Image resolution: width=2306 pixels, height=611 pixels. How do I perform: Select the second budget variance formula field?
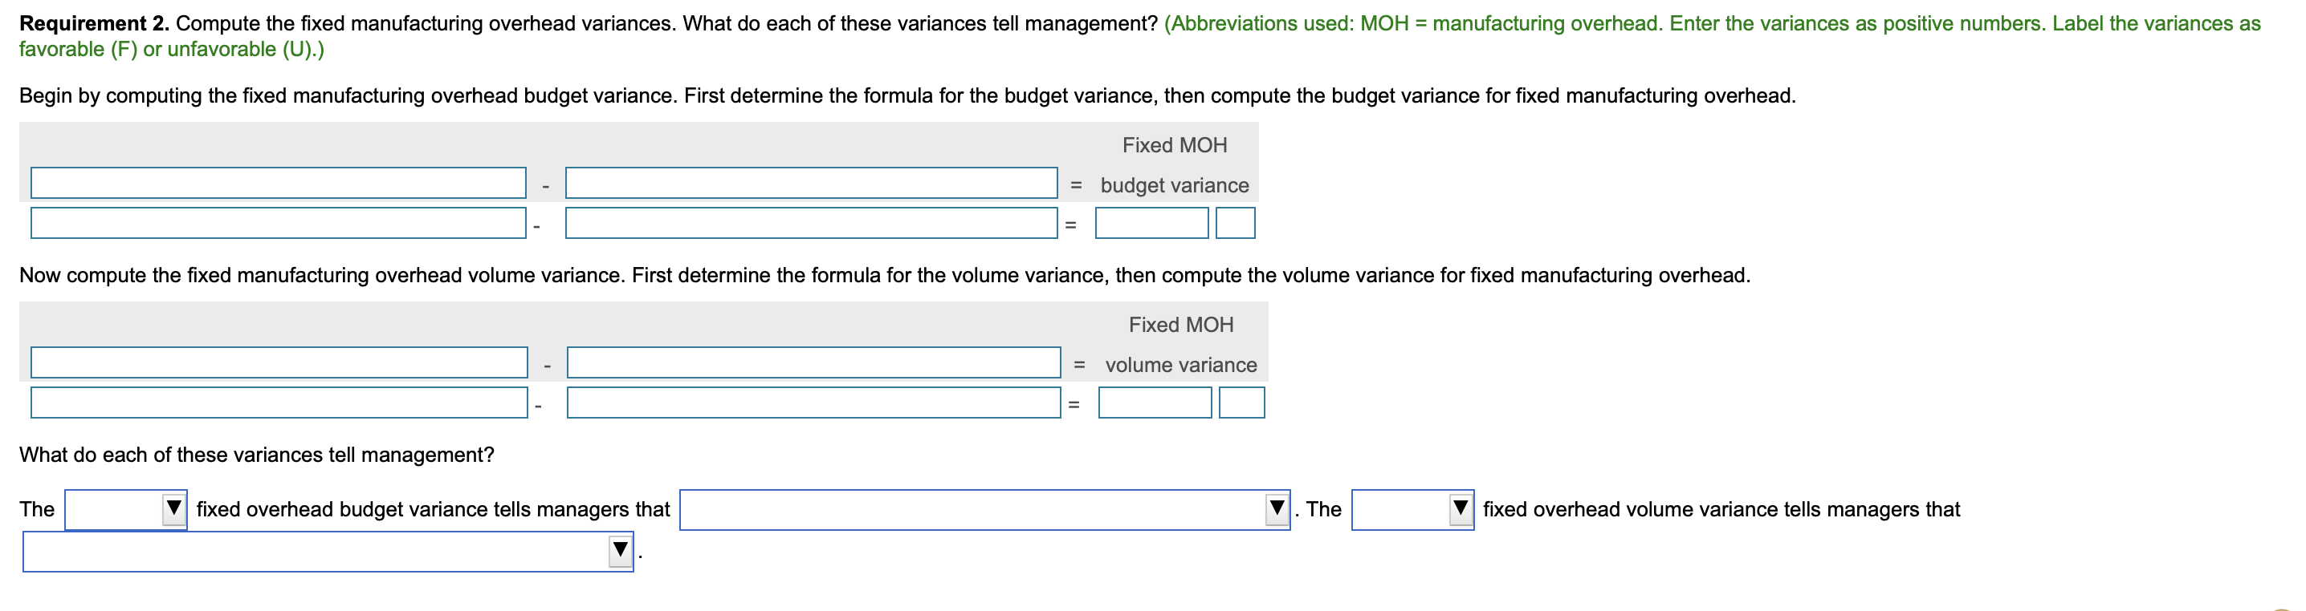pos(810,184)
